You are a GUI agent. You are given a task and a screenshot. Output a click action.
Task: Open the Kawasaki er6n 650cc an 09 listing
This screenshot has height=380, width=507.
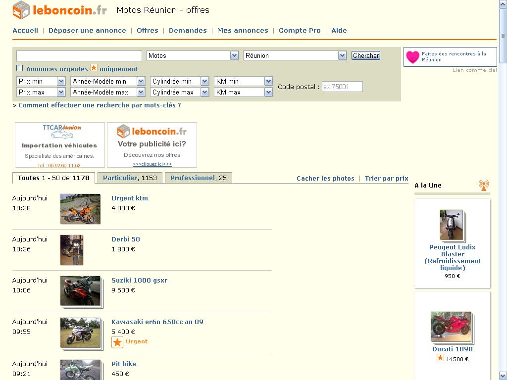[157, 322]
